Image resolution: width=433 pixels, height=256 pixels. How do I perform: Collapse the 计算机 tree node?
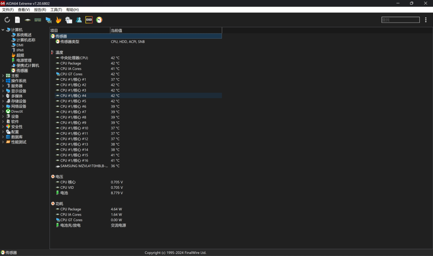point(3,30)
